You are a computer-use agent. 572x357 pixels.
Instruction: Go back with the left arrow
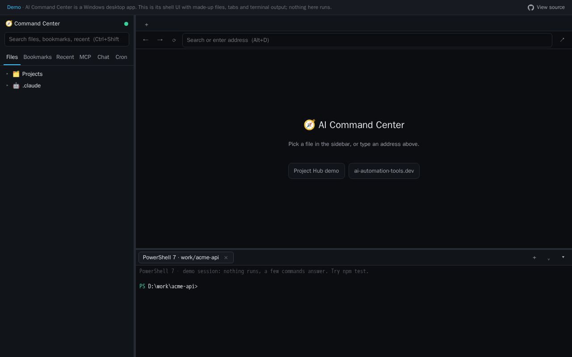[x=146, y=40]
